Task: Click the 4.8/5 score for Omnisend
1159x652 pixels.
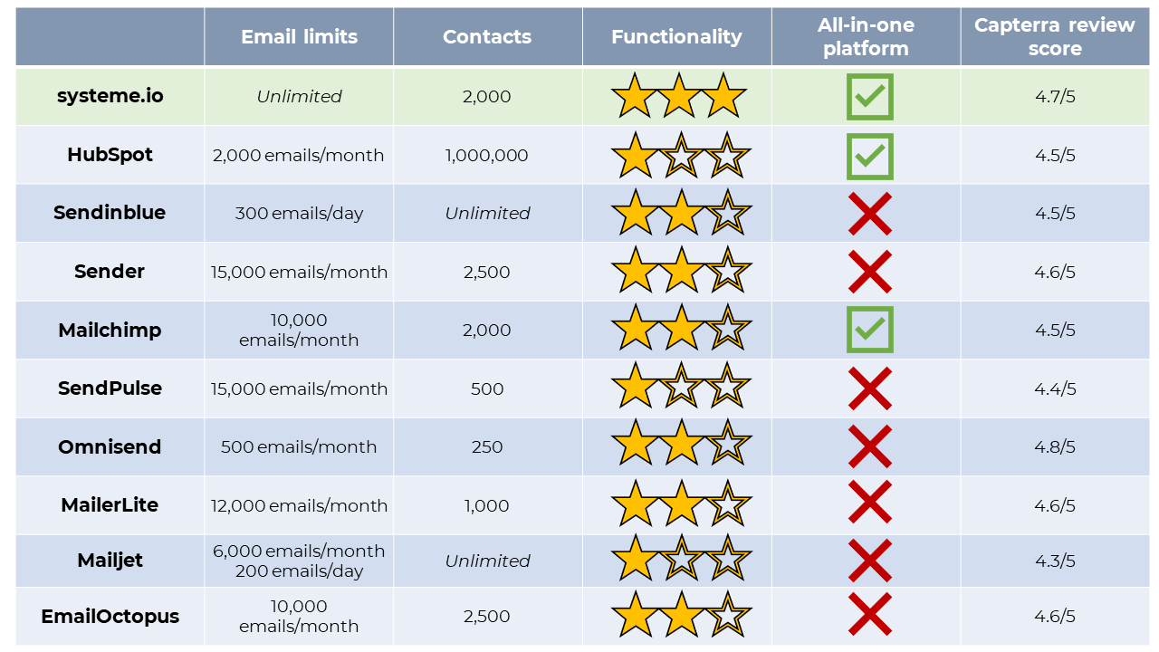Action: (1055, 446)
